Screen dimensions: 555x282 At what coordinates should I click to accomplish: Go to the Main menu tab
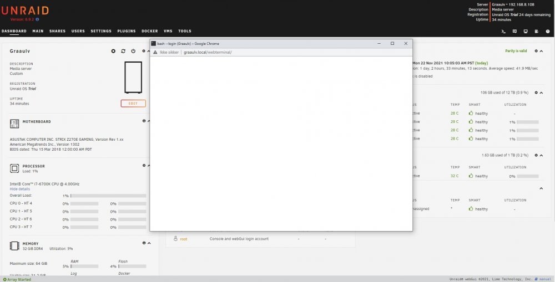[38, 31]
